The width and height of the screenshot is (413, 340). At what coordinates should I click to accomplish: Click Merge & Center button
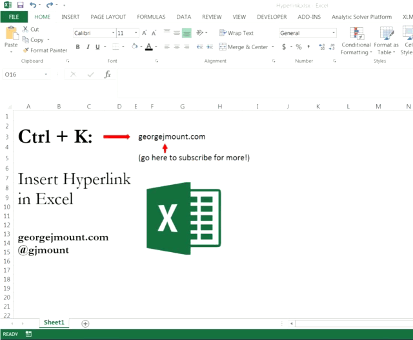coord(243,47)
